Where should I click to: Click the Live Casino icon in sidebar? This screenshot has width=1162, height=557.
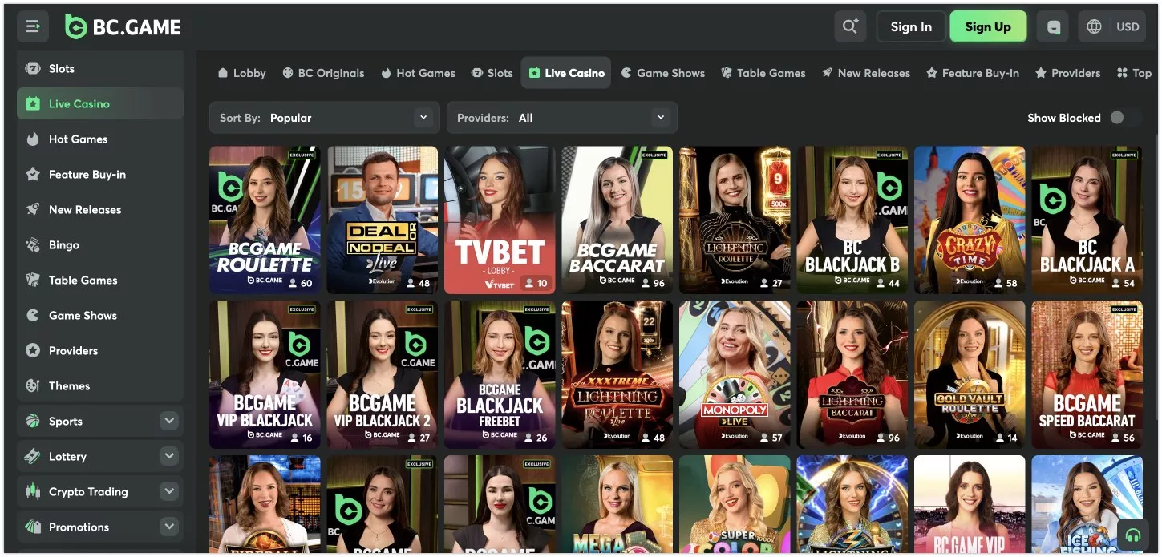tap(33, 103)
